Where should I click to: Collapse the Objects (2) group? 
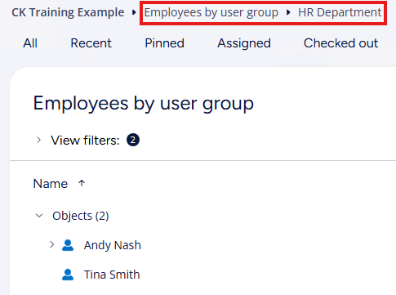pyautogui.click(x=39, y=216)
